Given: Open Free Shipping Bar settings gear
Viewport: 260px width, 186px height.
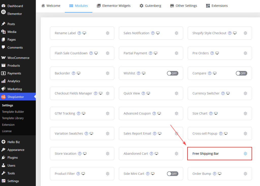Looking at the screenshot, I should click(245, 154).
